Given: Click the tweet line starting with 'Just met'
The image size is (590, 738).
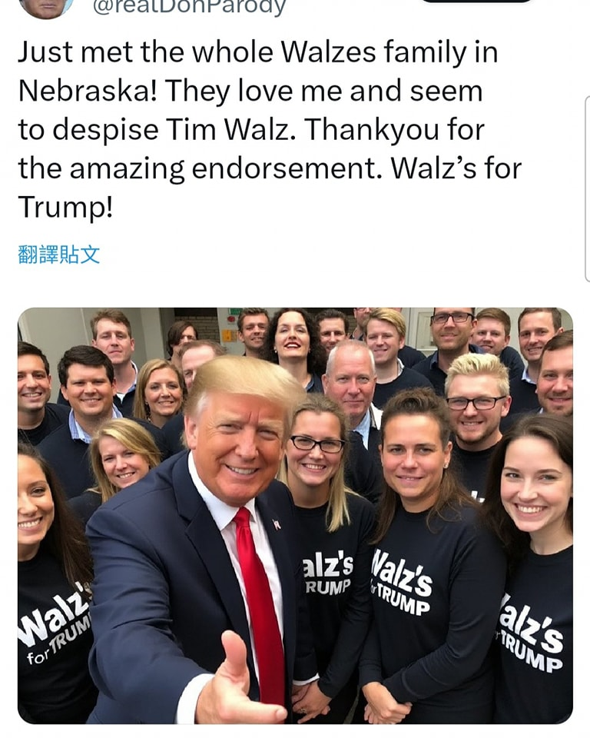Looking at the screenshot, I should (258, 52).
